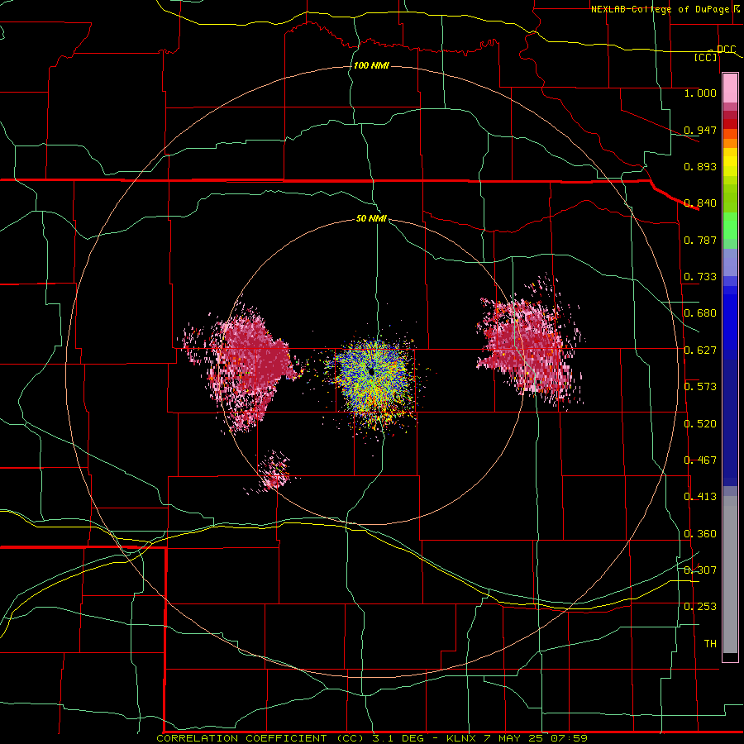Image resolution: width=744 pixels, height=744 pixels.
Task: Click the 0.253 legend value
Action: 700,607
